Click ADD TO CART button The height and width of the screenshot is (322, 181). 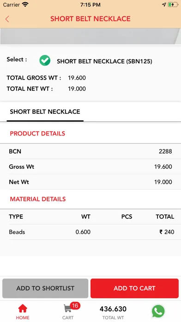[x=134, y=288]
